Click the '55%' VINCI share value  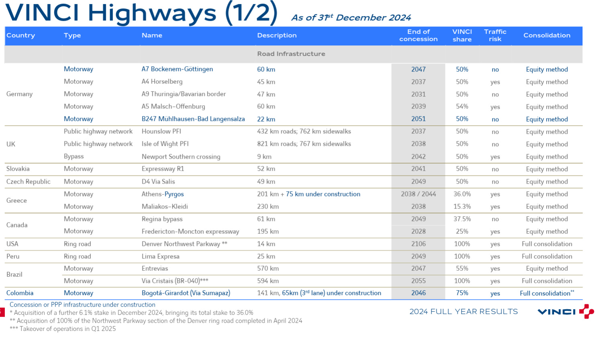point(462,268)
